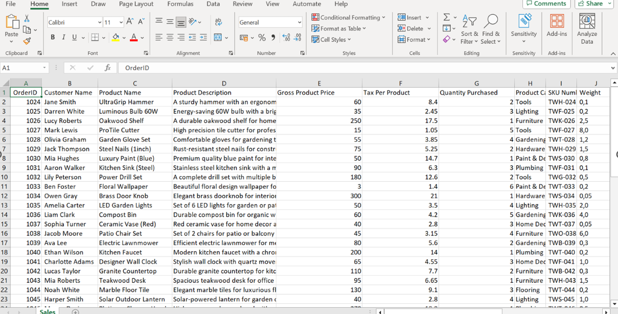The width and height of the screenshot is (618, 314).
Task: Click the Add-ins icon
Action: click(556, 26)
